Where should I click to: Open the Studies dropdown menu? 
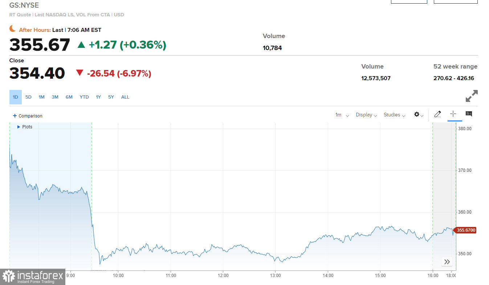[x=394, y=115]
